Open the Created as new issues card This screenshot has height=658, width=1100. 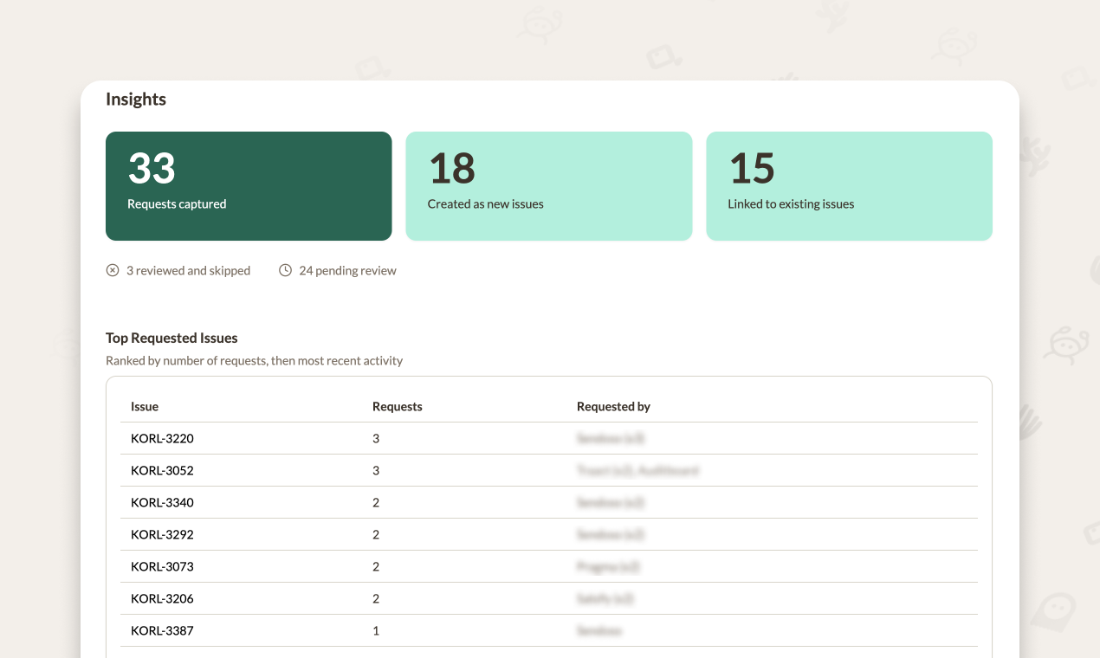click(548, 186)
